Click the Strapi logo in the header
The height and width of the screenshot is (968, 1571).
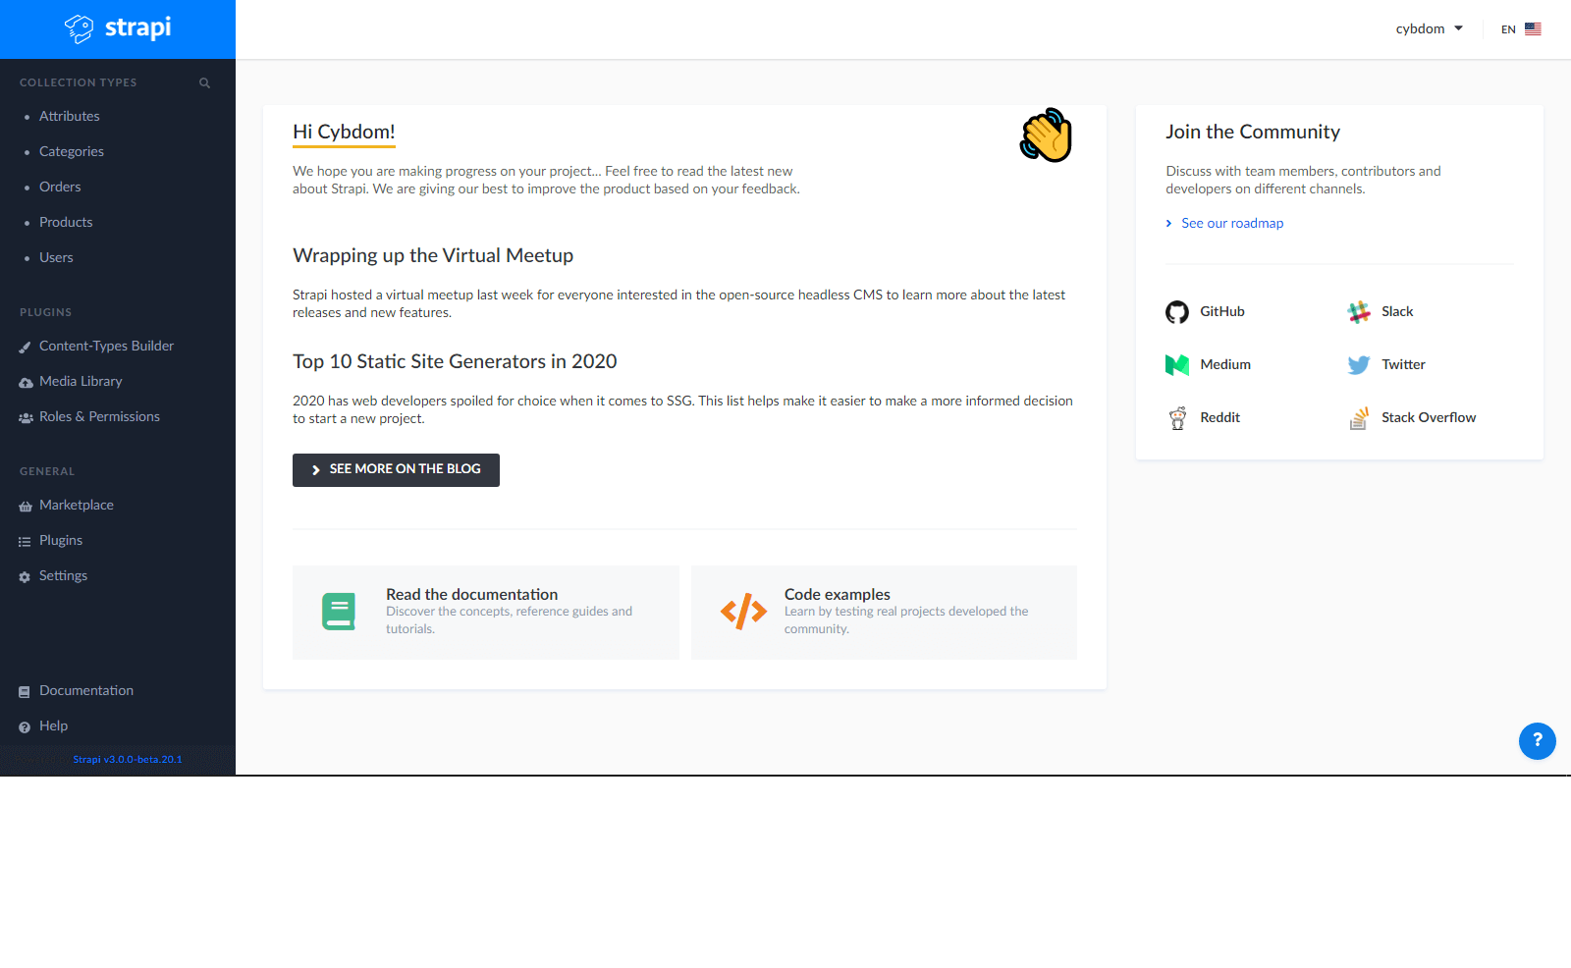[x=118, y=28]
